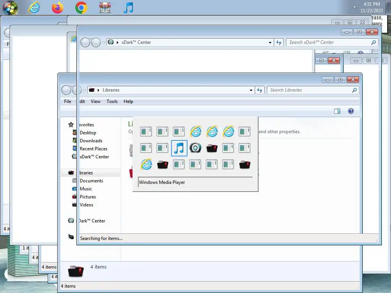
Task: Select the Favorites star in the navigation pane
Action: pyautogui.click(x=71, y=125)
